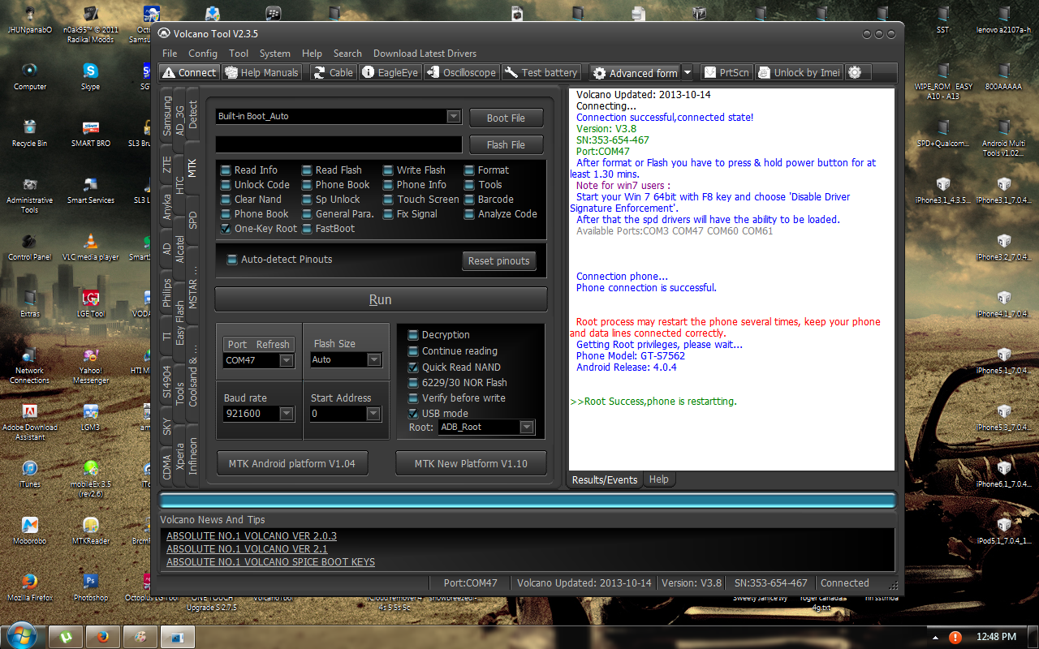Screen dimensions: 1039x649
Task: Enable the Read Flash checkbox
Action: pos(308,170)
